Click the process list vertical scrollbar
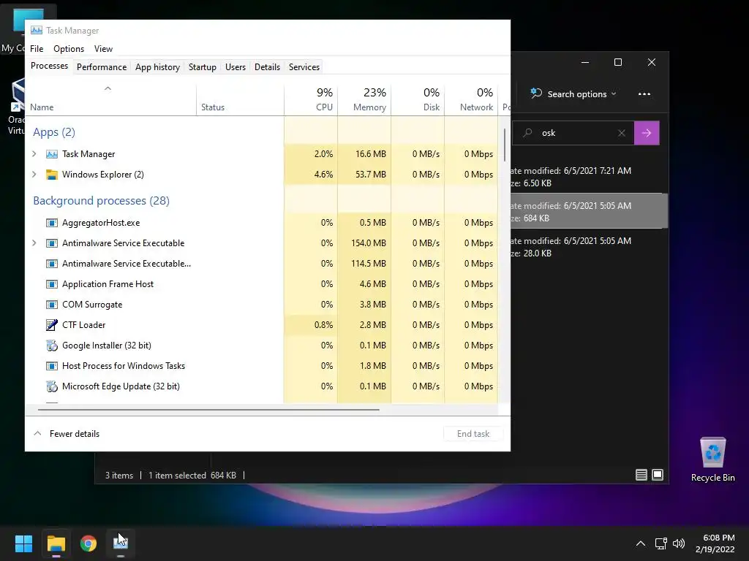The image size is (749, 561). pyautogui.click(x=505, y=145)
